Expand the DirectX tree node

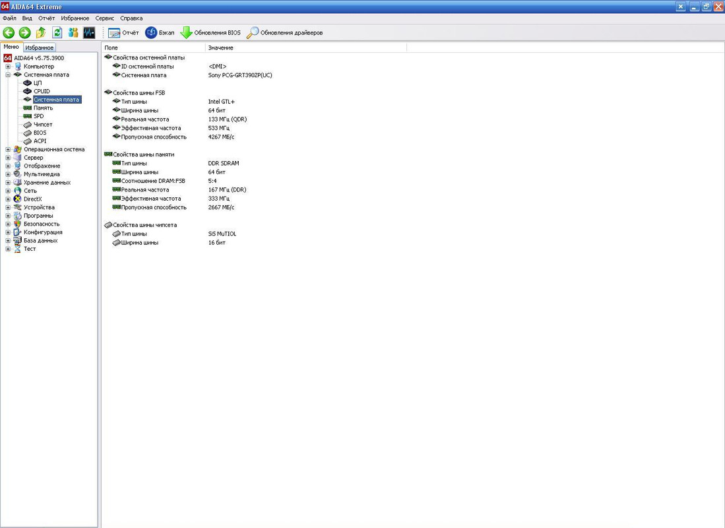point(8,199)
